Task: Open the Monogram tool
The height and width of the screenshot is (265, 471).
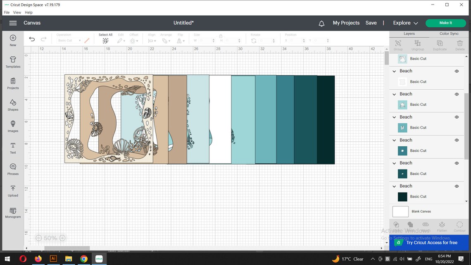Action: pos(13,210)
